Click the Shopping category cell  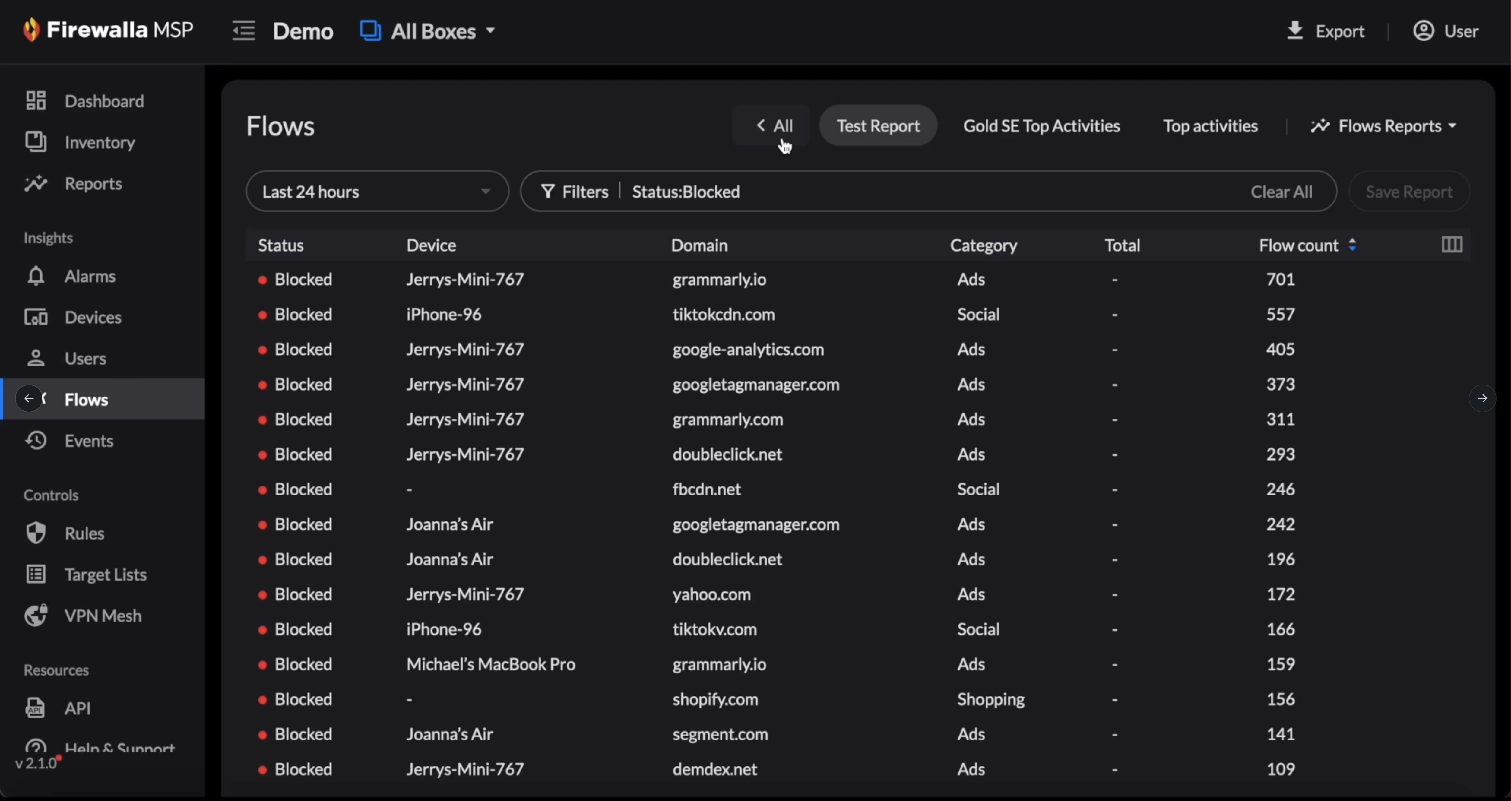[x=991, y=699]
